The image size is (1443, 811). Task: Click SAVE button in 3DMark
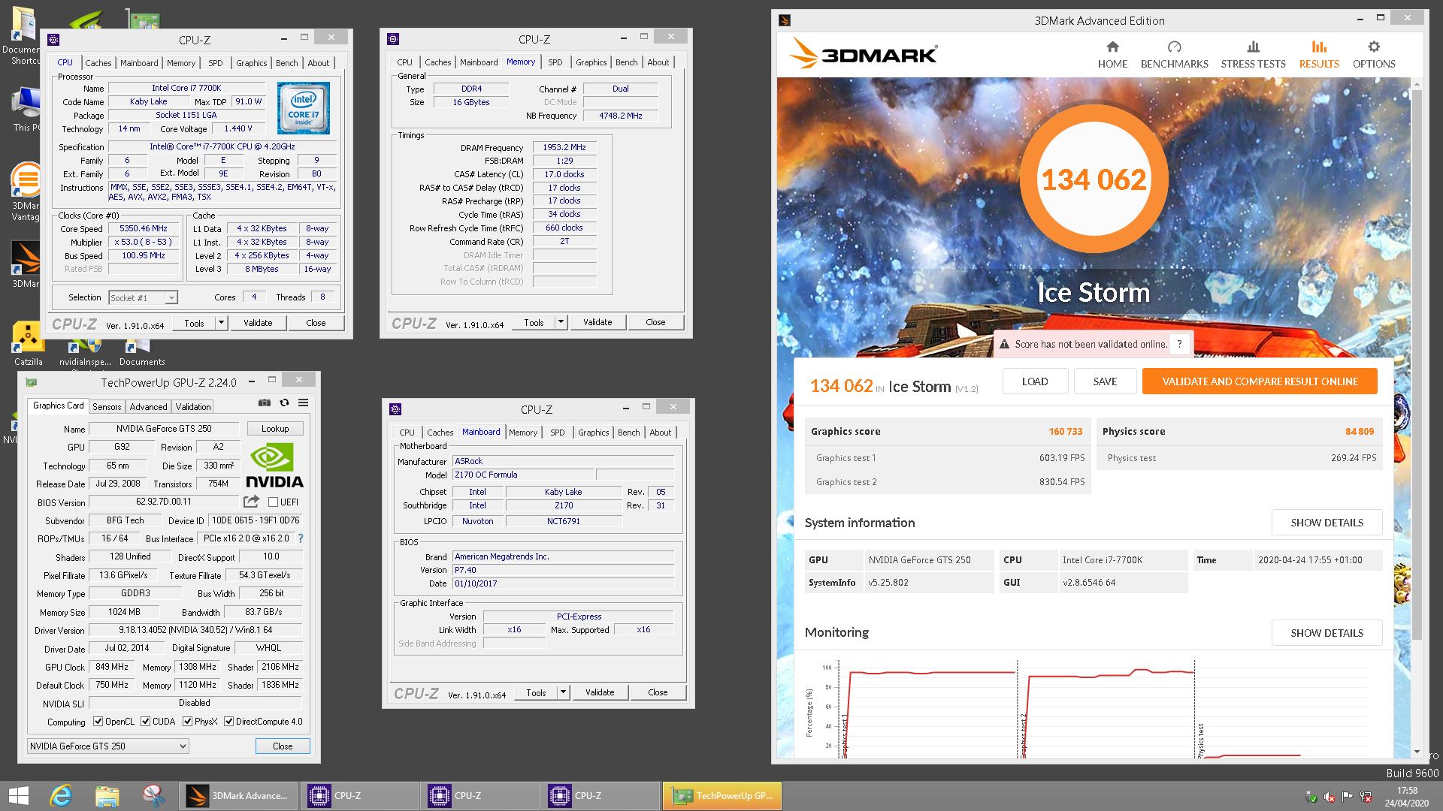[1105, 381]
